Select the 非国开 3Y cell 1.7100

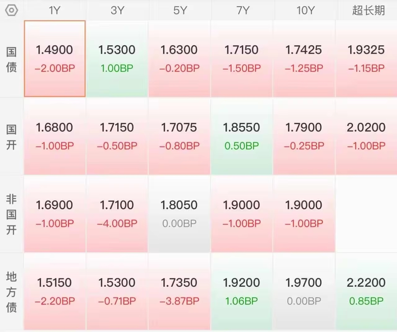coord(117,214)
